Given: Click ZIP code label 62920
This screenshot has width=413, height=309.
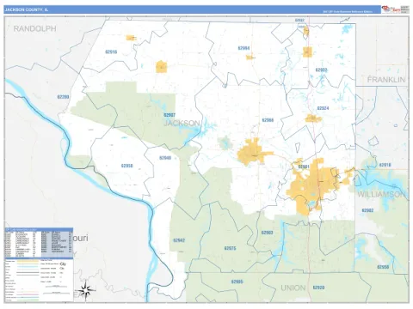Looking at the screenshot, I should [318, 288].
